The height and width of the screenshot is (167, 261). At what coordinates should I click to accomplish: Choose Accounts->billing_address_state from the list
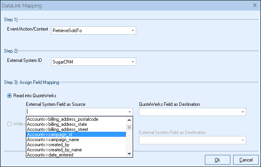pyautogui.click(x=57, y=124)
